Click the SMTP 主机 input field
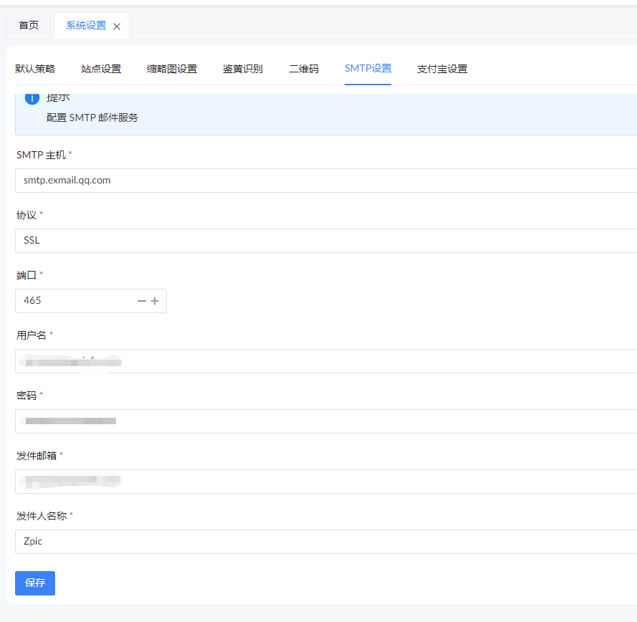Image resolution: width=637 pixels, height=622 pixels. [322, 181]
